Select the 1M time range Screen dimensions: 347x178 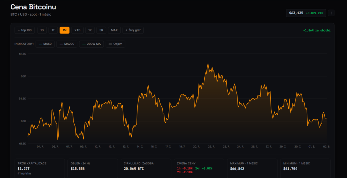(x=64, y=30)
